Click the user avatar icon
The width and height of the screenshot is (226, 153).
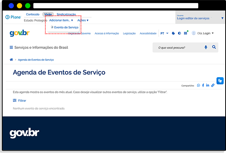193,33
